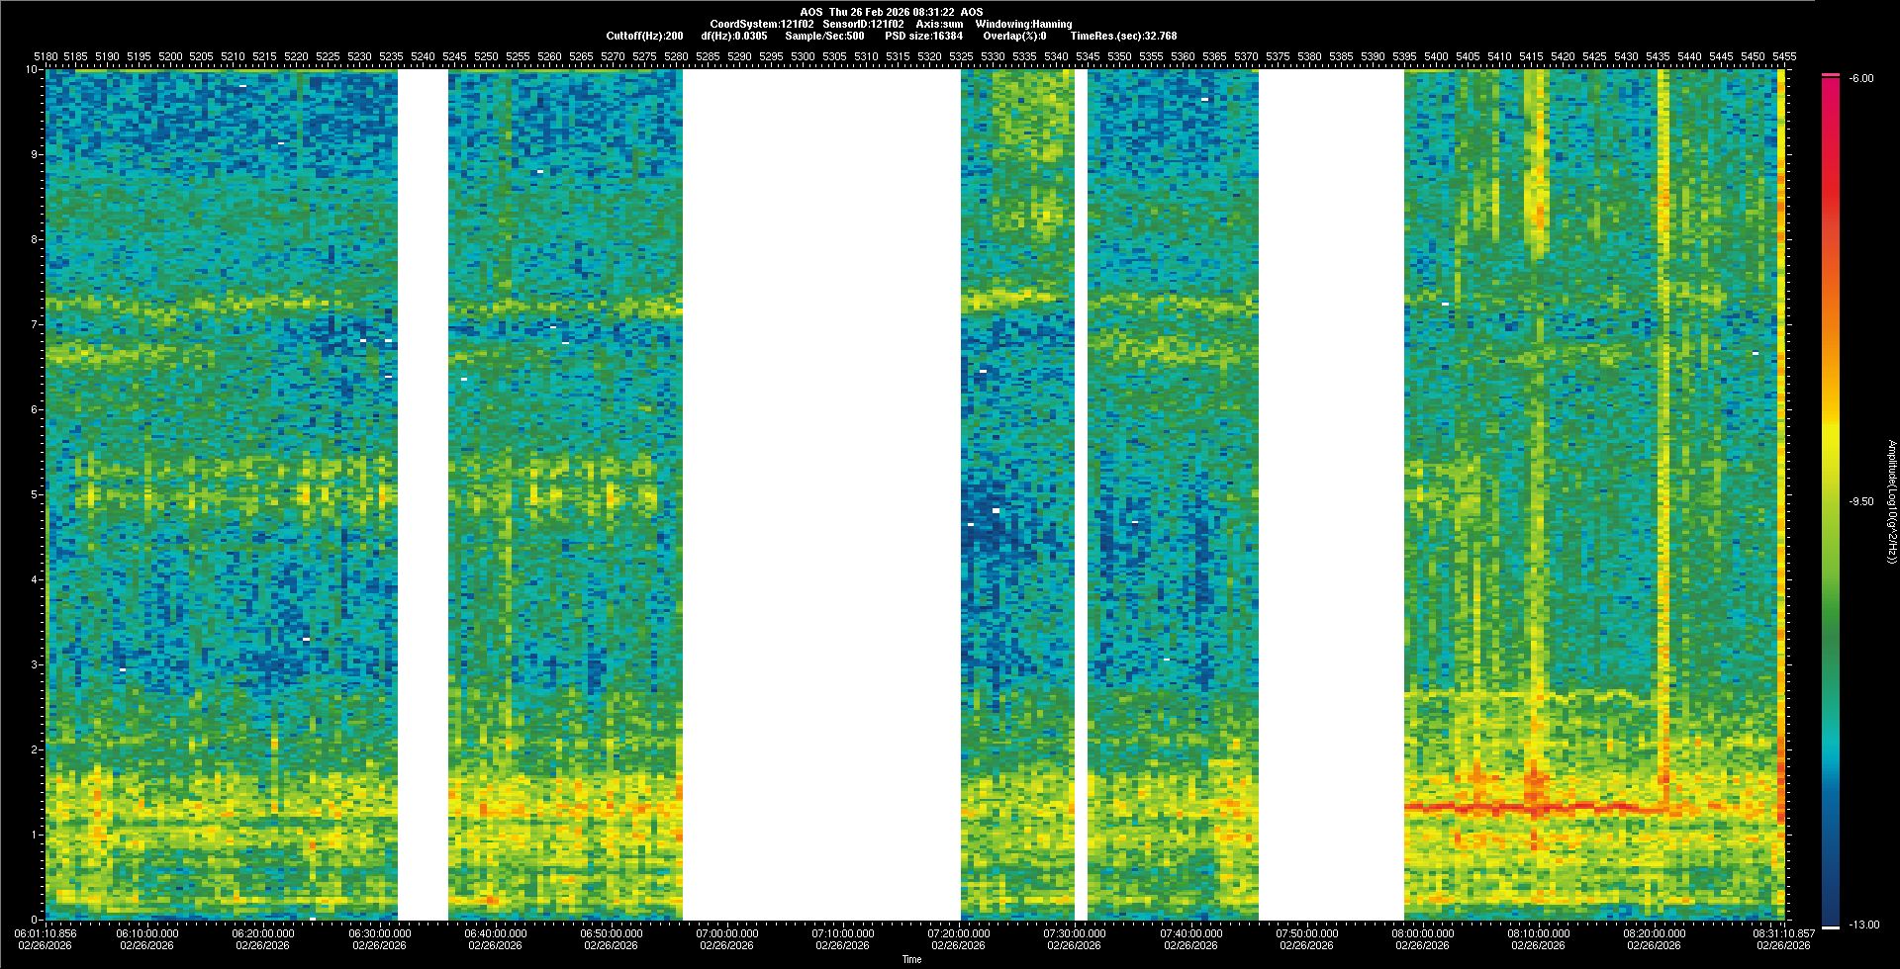
Task: Click the 5370 tick on the top axis
Action: pyautogui.click(x=1246, y=56)
